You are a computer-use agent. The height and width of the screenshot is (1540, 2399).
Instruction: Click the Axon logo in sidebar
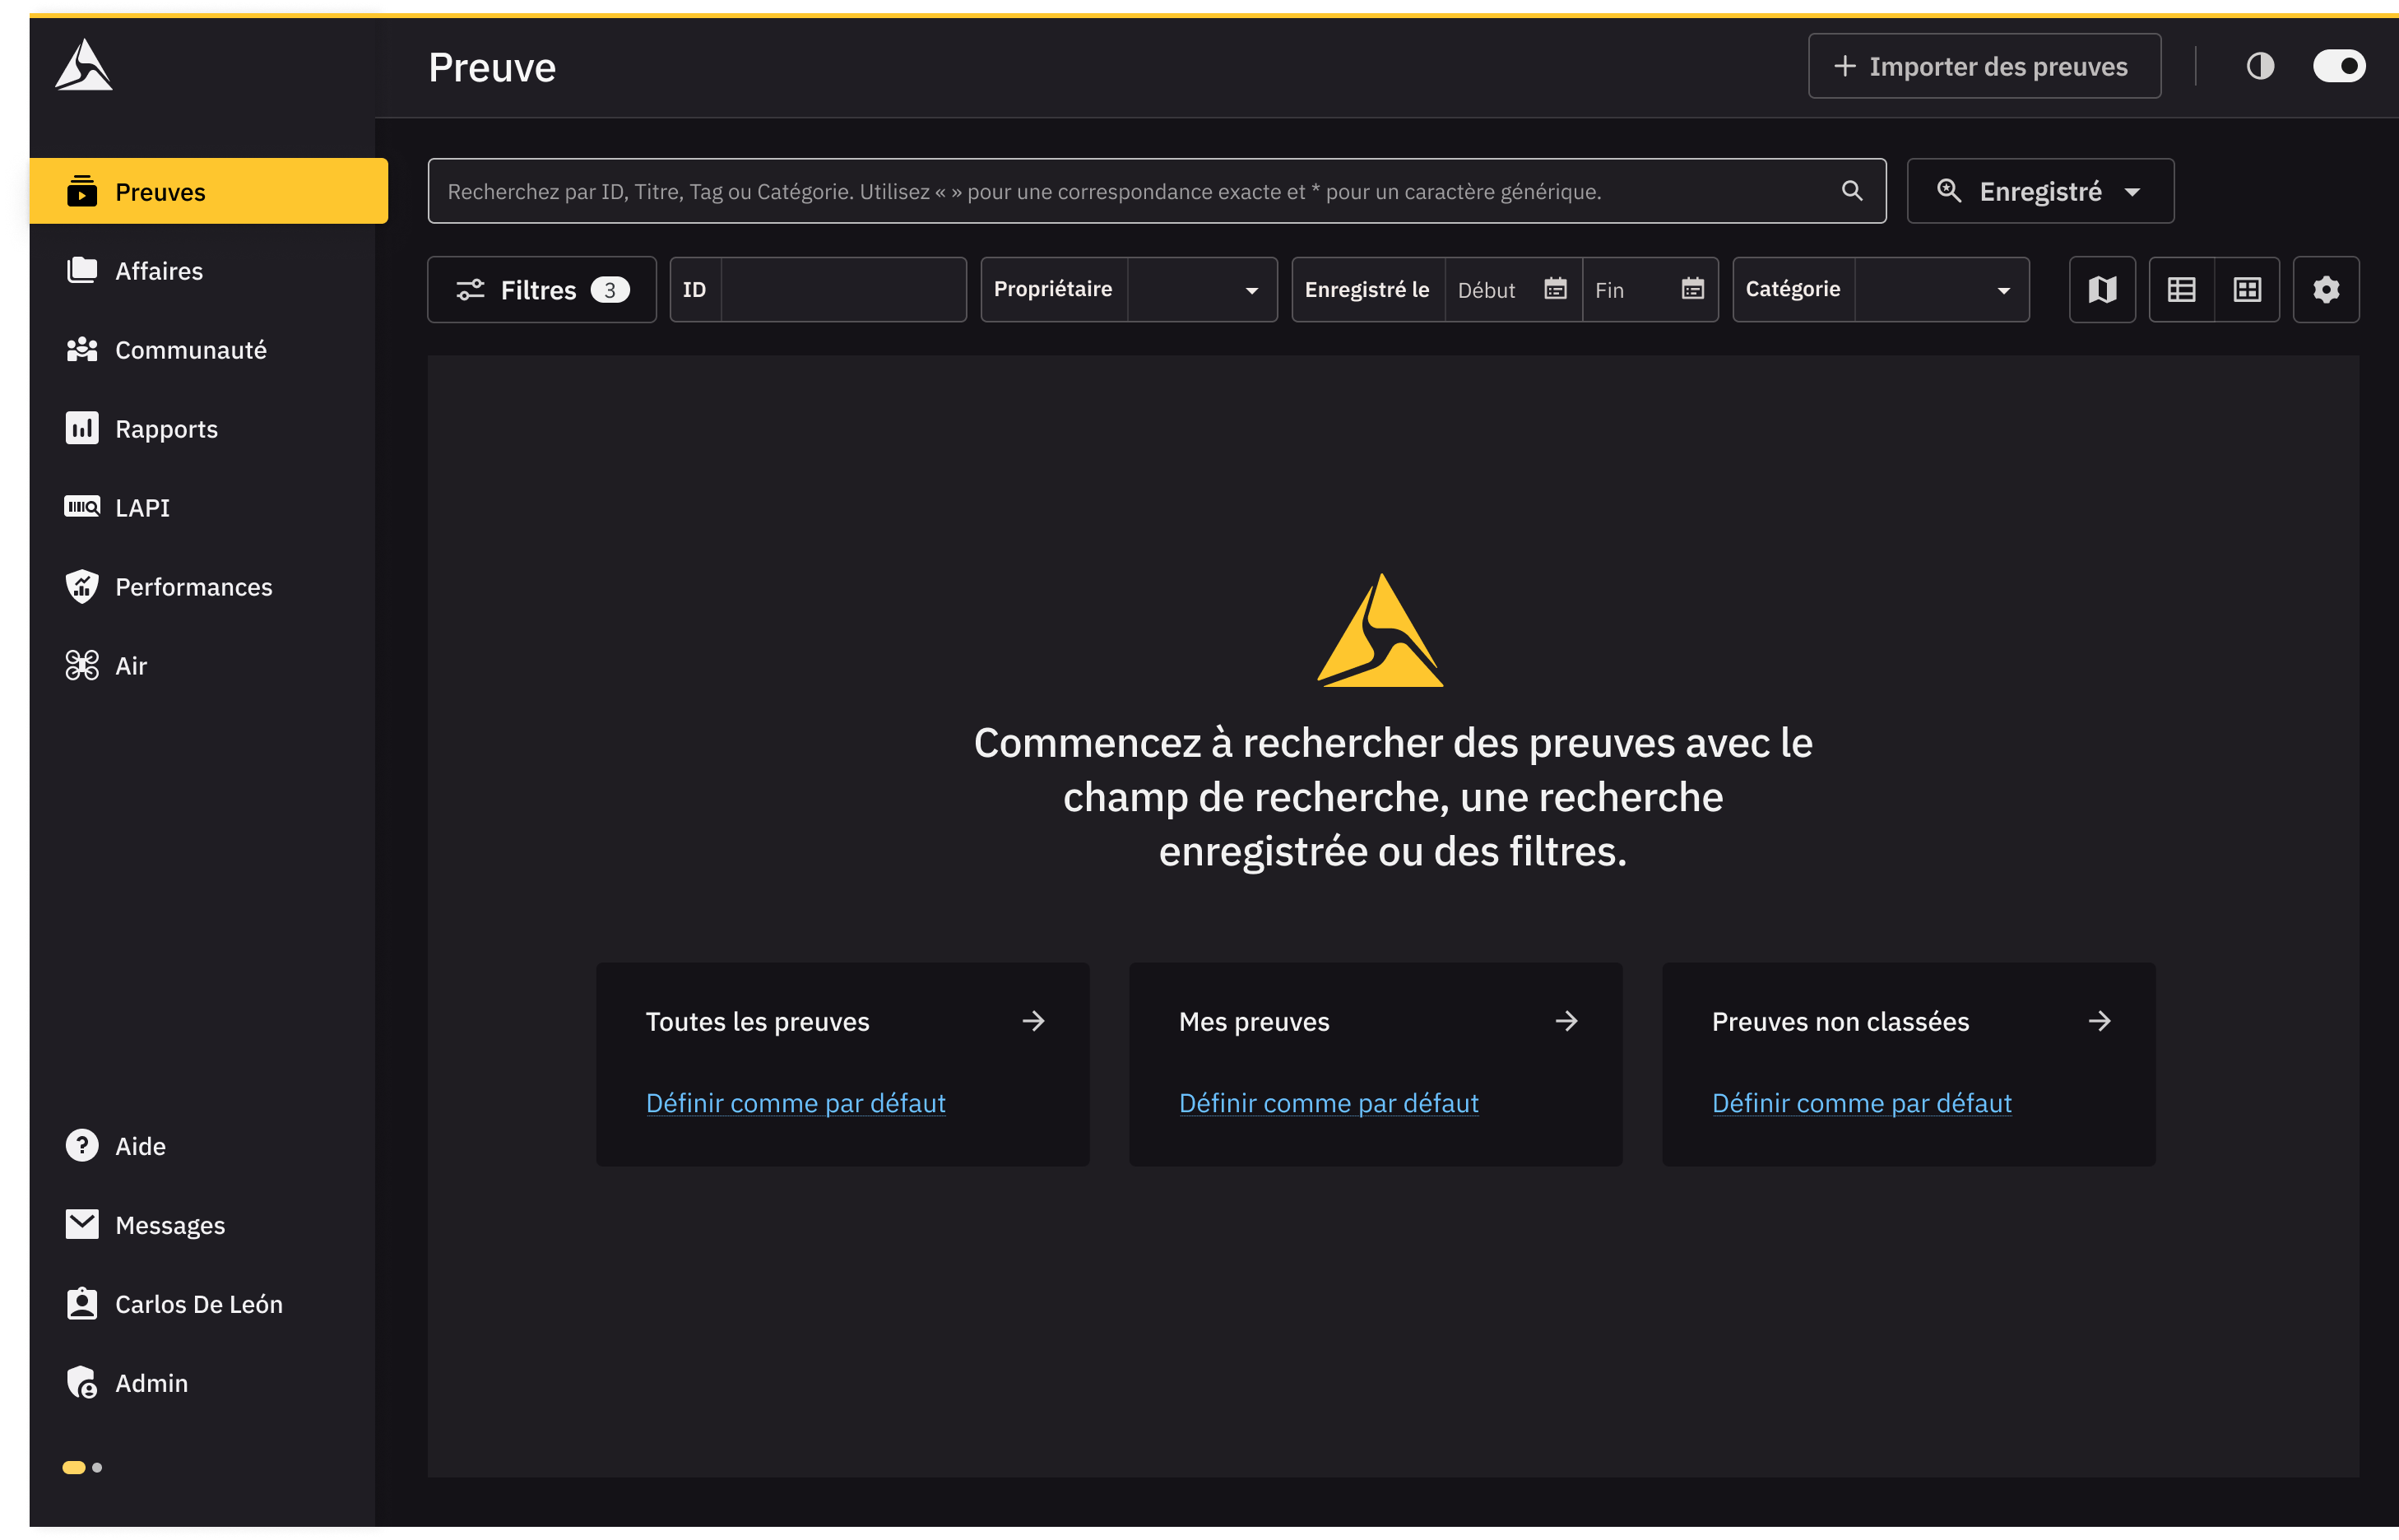tap(84, 66)
